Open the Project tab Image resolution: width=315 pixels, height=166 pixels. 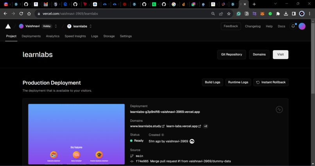pos(11,36)
